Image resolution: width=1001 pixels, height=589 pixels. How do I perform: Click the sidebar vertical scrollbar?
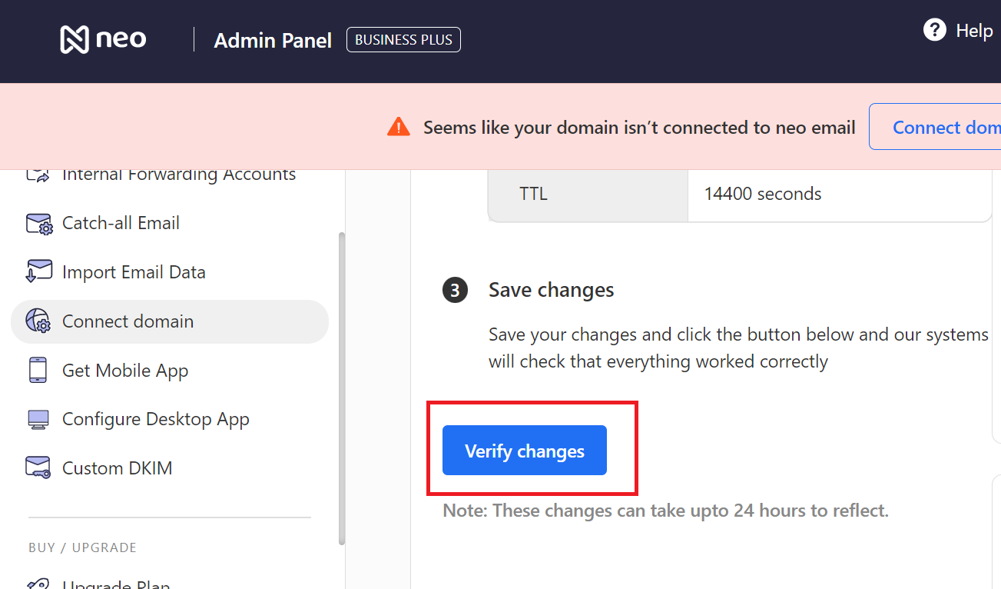point(342,384)
